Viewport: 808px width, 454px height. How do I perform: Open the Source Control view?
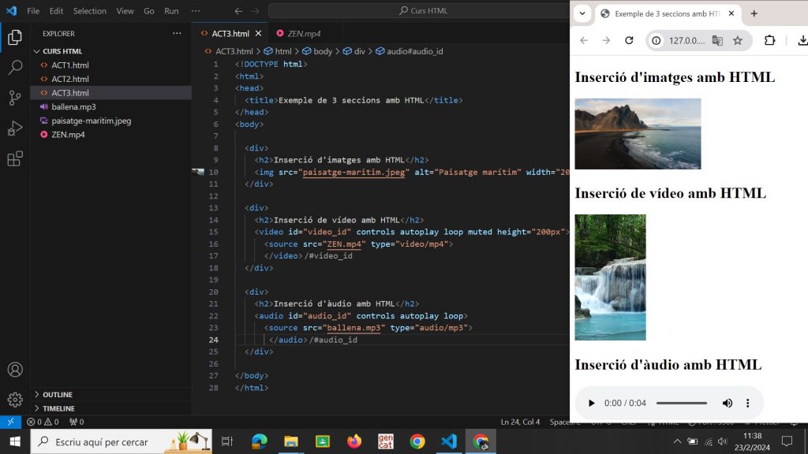(x=14, y=98)
